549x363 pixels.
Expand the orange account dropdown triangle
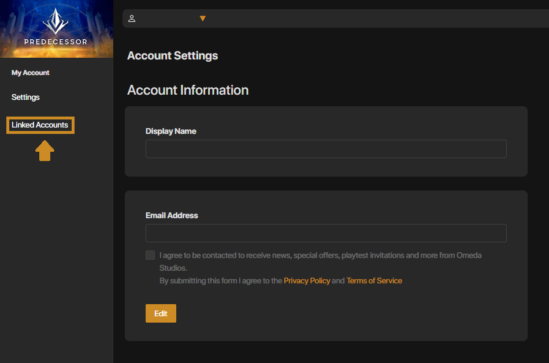(x=202, y=18)
